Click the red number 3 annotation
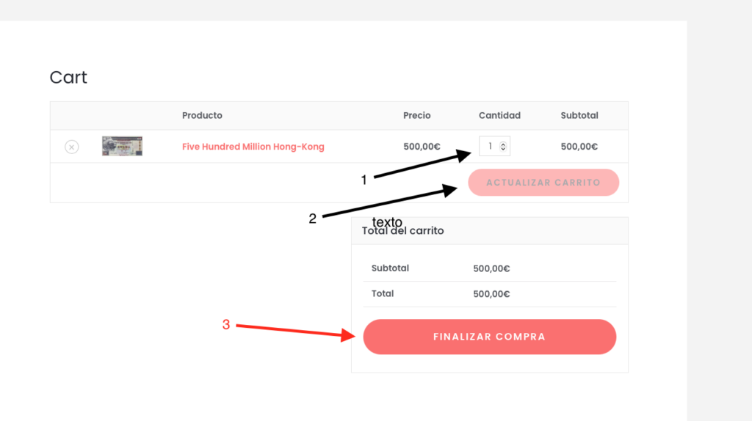The height and width of the screenshot is (421, 752). (x=226, y=324)
